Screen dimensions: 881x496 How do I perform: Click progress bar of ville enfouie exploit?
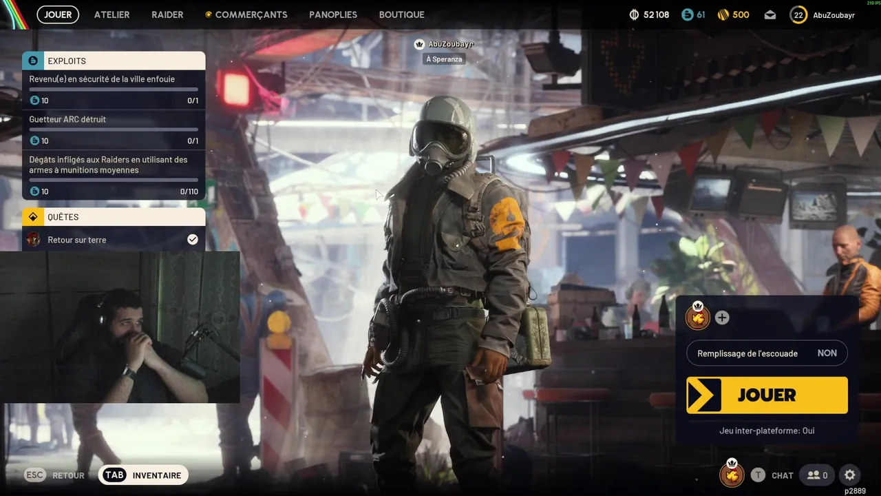114,89
